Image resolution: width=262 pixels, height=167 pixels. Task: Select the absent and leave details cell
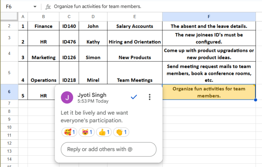coord(209,26)
